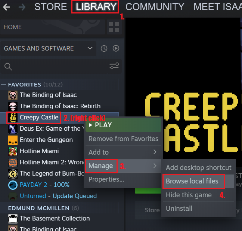Sort by recent activity clock icon
This screenshot has height=231, width=242.
pos(104,48)
